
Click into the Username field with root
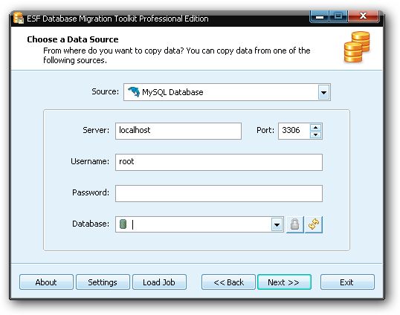[x=219, y=162]
